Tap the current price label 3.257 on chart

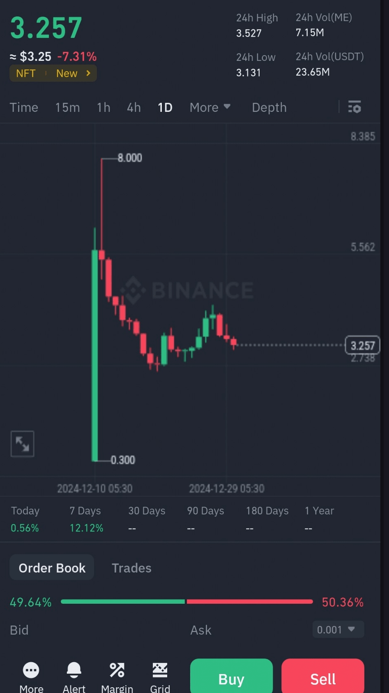coord(362,345)
